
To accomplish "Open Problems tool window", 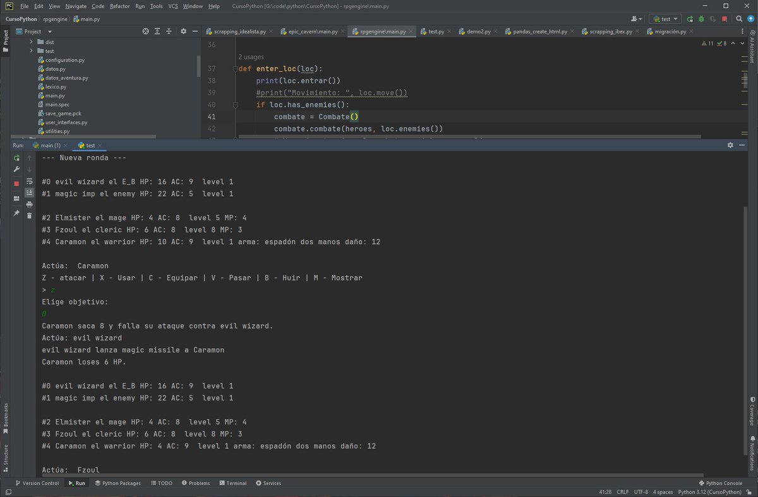I will pos(196,483).
